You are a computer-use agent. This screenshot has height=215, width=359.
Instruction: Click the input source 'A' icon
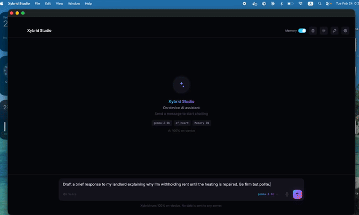point(310,4)
